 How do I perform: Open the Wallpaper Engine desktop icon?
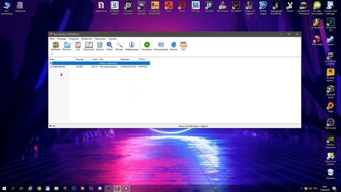click(x=115, y=8)
